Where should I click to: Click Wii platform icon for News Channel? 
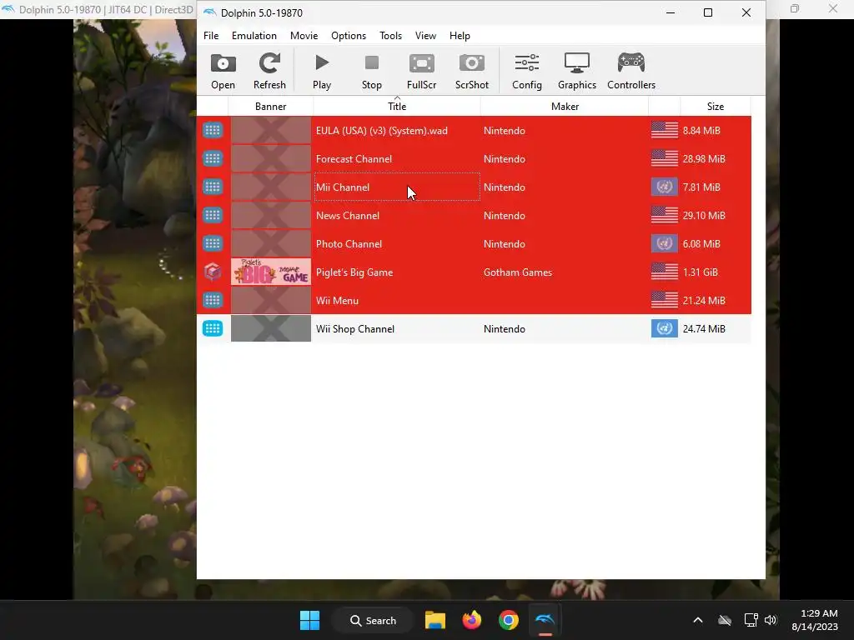click(213, 215)
